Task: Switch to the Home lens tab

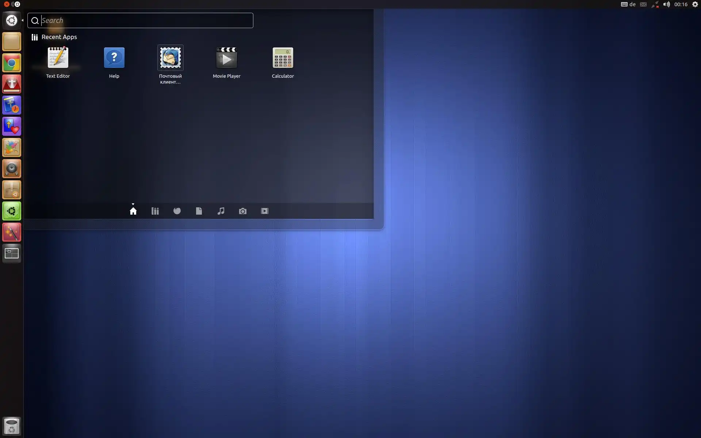Action: (133, 211)
